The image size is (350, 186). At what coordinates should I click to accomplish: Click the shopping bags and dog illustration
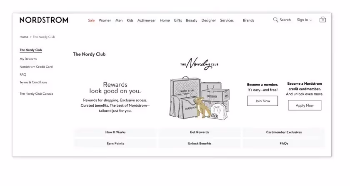(199, 98)
